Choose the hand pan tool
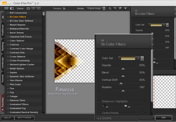 point(120,8)
